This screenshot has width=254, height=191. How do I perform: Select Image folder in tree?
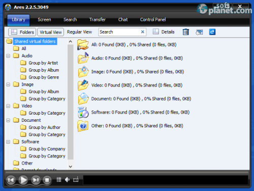click(27, 85)
